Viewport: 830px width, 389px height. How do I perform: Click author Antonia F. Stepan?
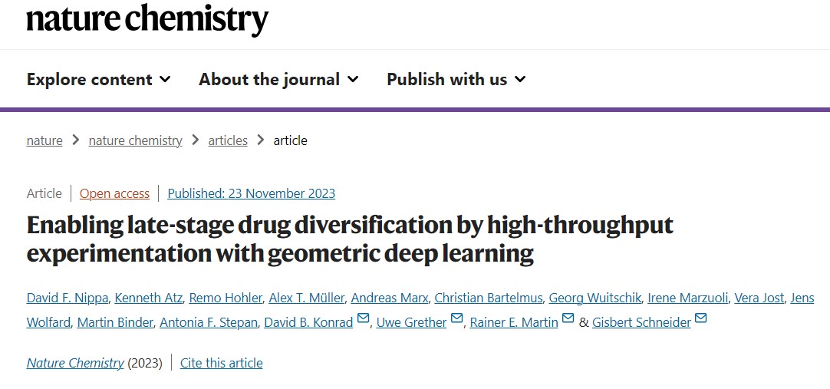[x=209, y=322]
